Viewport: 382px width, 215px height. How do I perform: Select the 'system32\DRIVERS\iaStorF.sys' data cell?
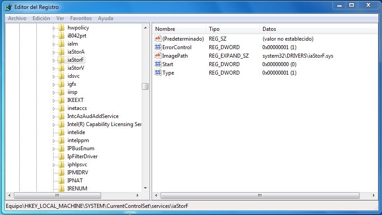298,56
